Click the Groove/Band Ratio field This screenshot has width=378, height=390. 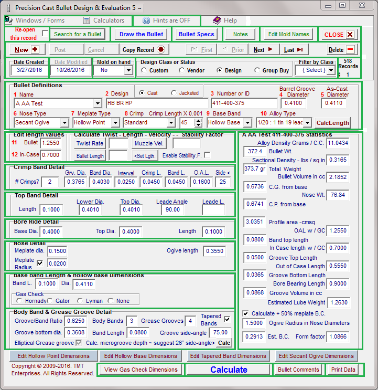(x=75, y=321)
